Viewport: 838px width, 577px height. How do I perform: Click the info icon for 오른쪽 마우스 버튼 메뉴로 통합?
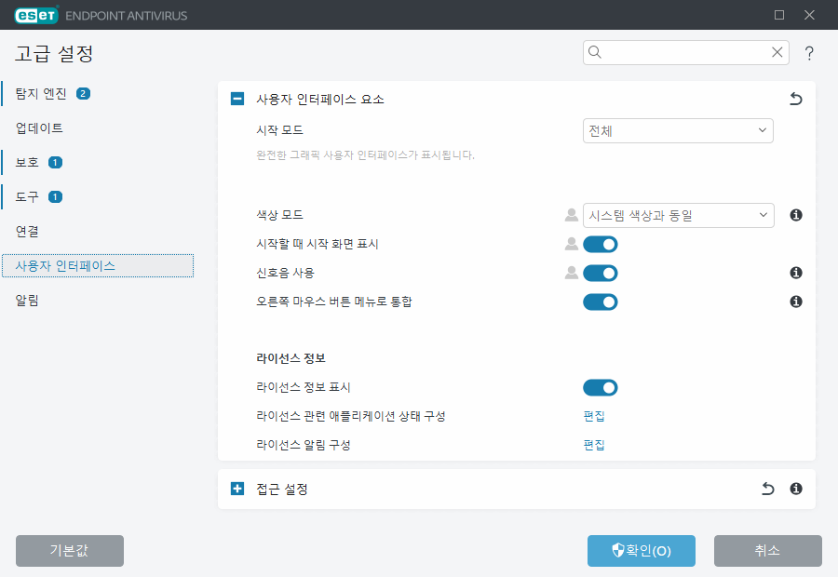coord(795,302)
